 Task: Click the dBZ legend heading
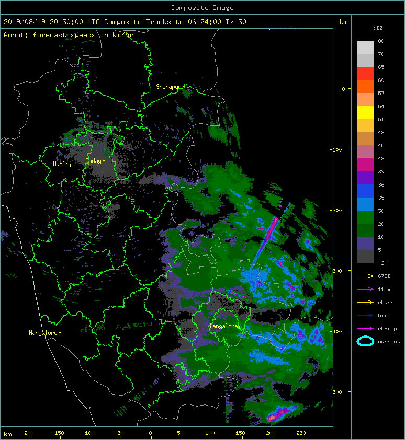click(x=378, y=28)
